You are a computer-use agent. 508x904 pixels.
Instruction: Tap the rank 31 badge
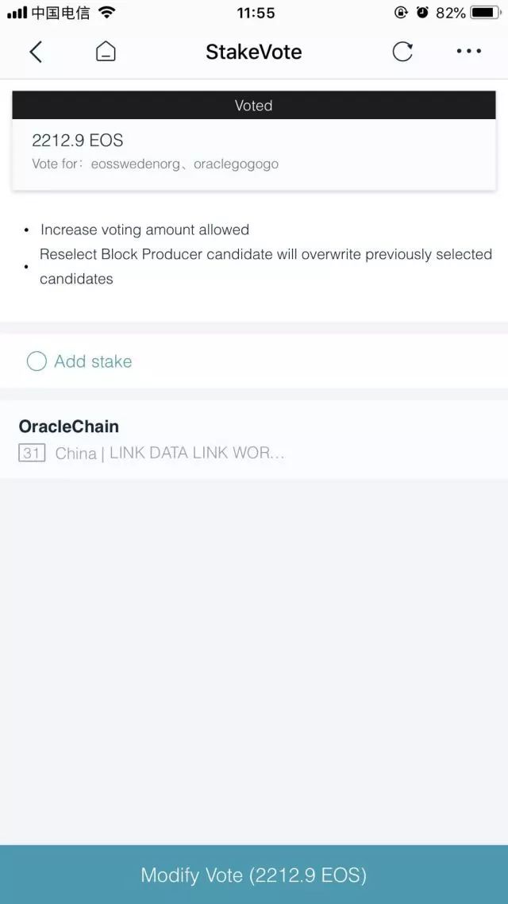pyautogui.click(x=32, y=454)
